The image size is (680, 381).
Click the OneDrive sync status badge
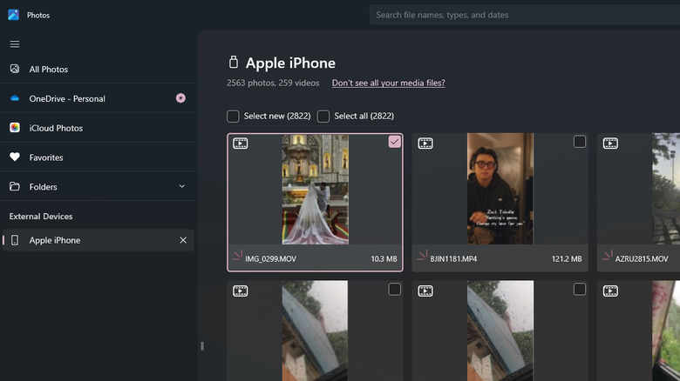180,98
